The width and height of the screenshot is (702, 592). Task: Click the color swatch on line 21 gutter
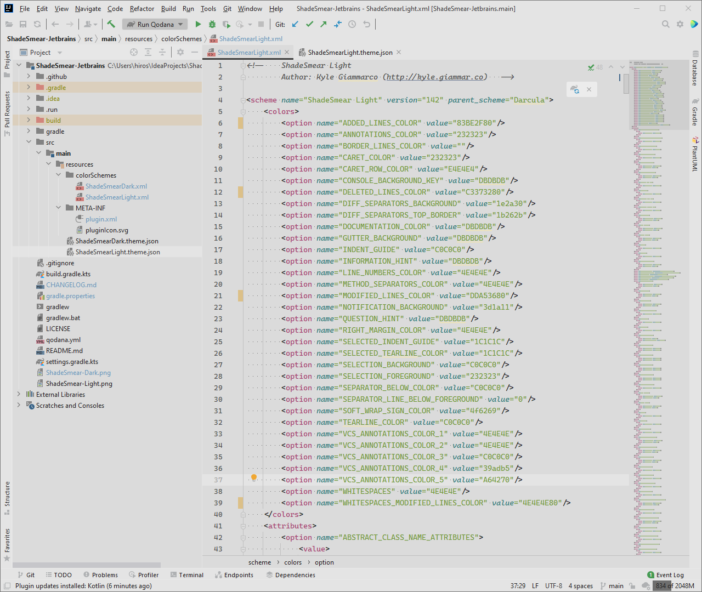(240, 295)
